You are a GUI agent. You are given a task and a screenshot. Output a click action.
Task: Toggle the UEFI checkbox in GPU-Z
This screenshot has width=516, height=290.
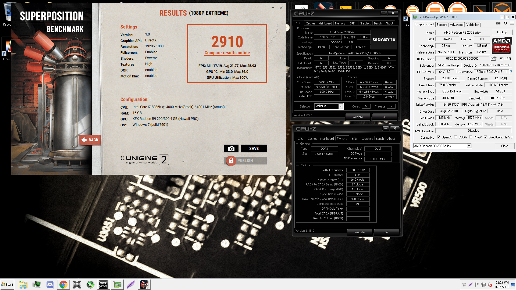pyautogui.click(x=501, y=59)
